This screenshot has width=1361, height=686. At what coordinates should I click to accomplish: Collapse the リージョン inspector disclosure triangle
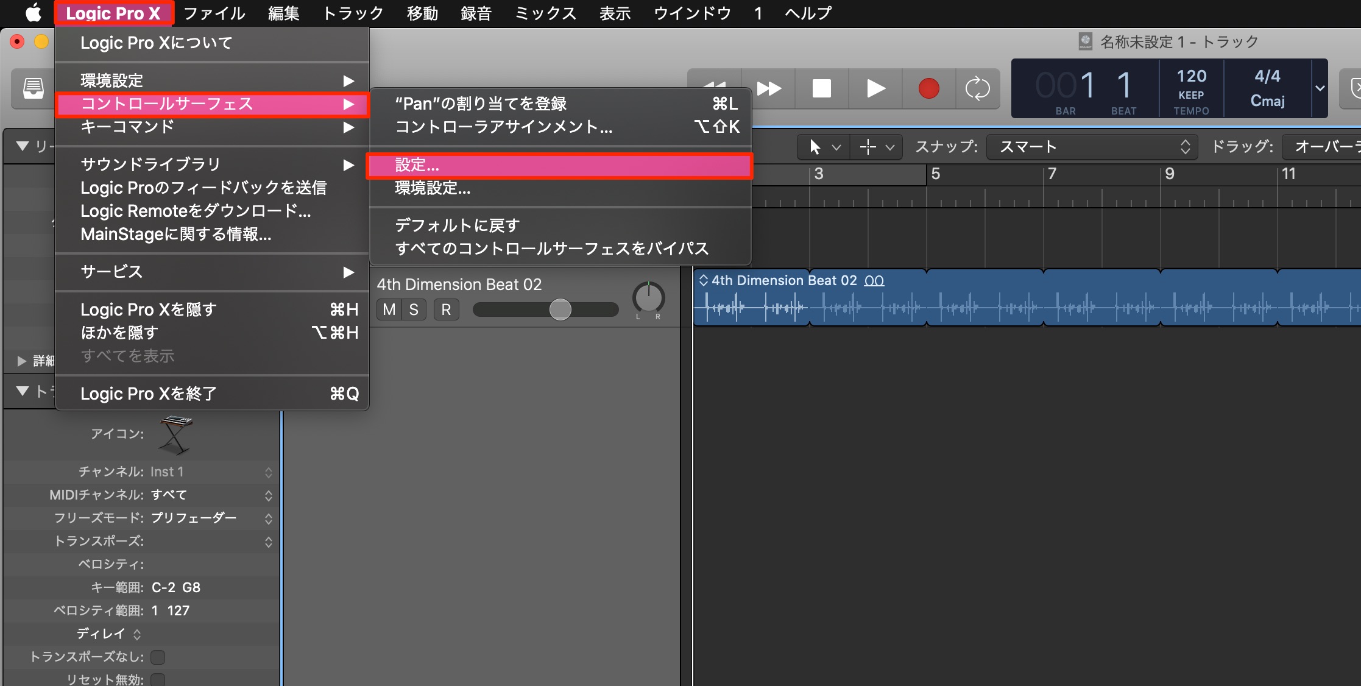click(x=23, y=146)
